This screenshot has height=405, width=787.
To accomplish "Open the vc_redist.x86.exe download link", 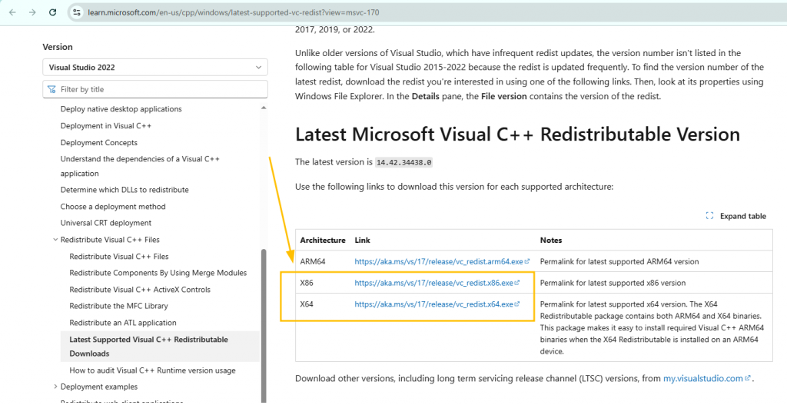I will pyautogui.click(x=433, y=283).
